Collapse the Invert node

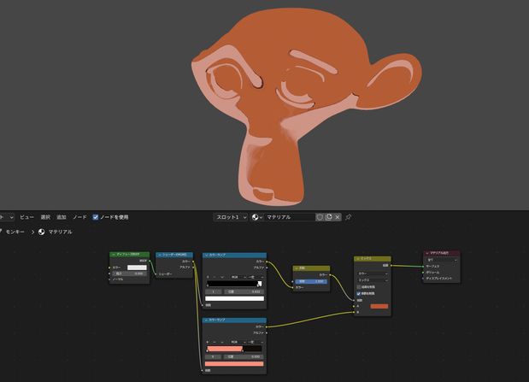pos(297,268)
